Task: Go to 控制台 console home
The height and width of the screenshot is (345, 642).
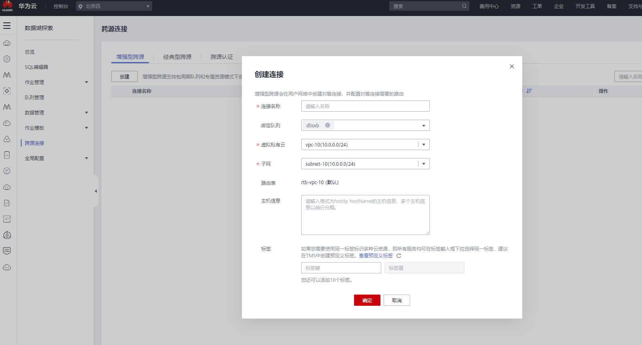Action: pyautogui.click(x=61, y=6)
